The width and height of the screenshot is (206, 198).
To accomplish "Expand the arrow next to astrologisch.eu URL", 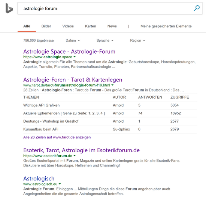I will 60,184.
